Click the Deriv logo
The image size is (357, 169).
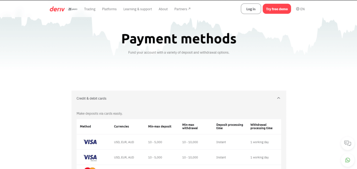pyautogui.click(x=58, y=9)
